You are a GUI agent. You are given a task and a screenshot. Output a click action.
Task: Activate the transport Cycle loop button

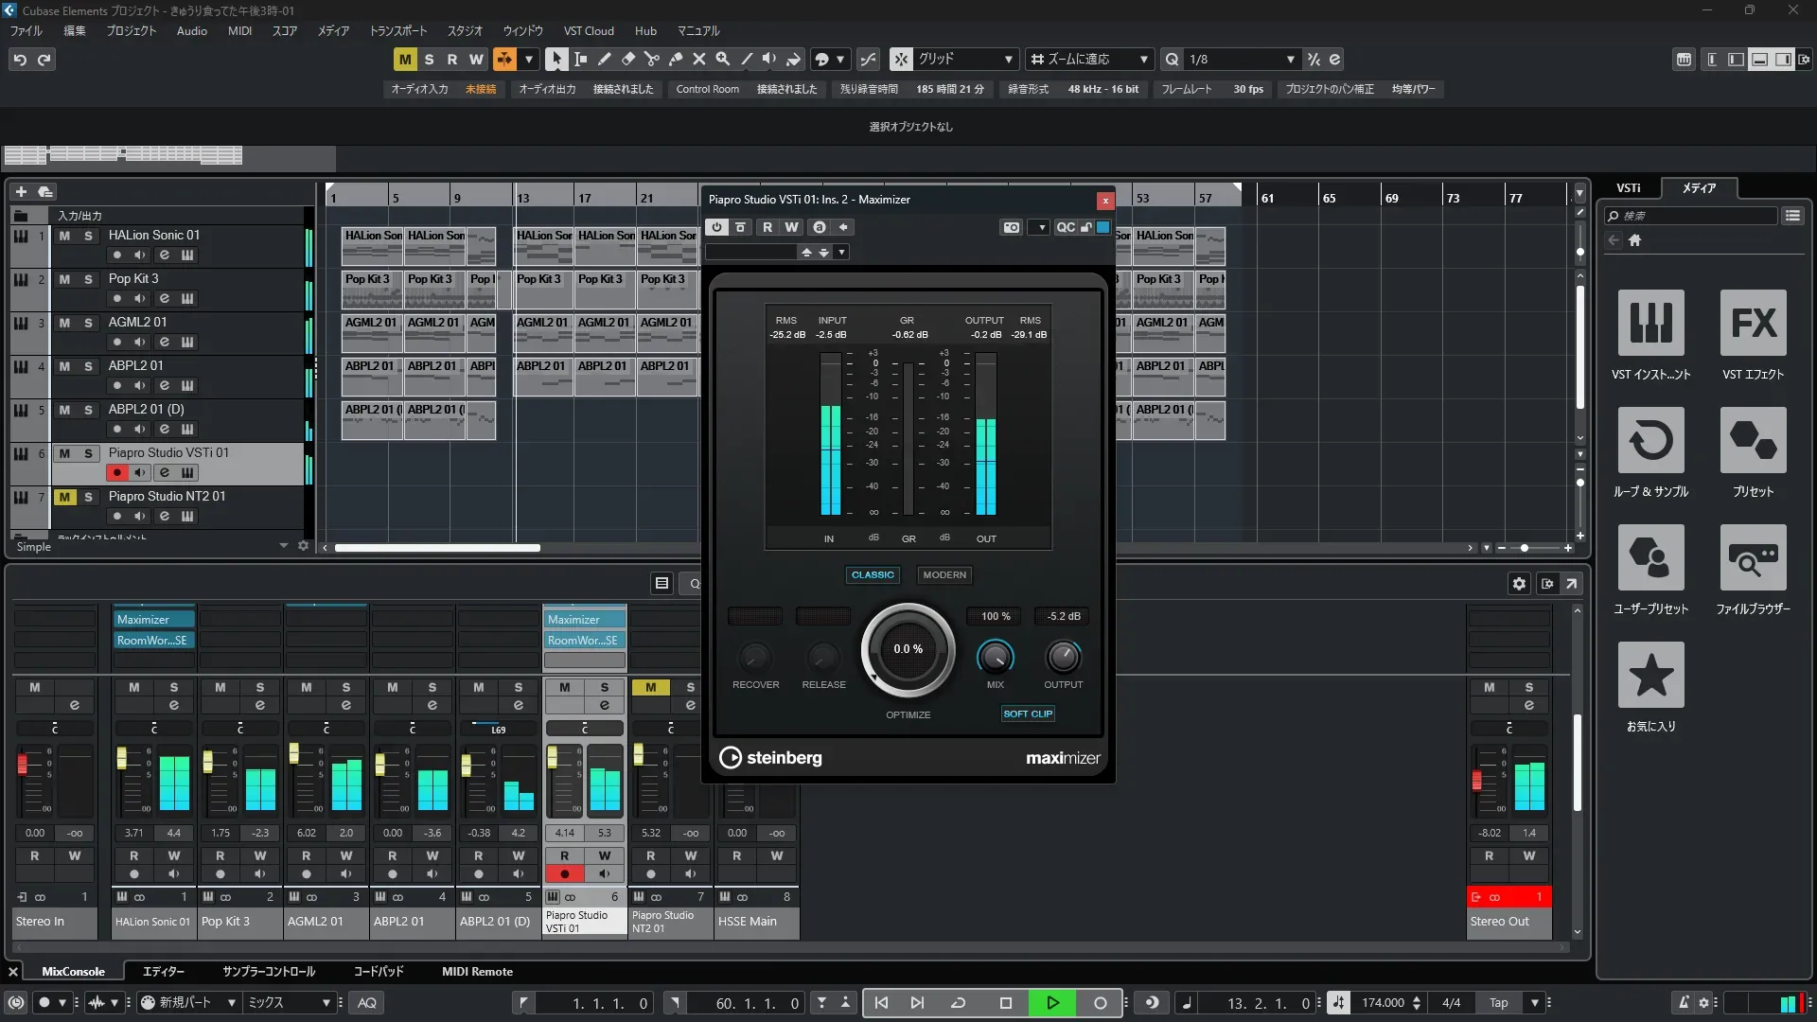tap(958, 1003)
